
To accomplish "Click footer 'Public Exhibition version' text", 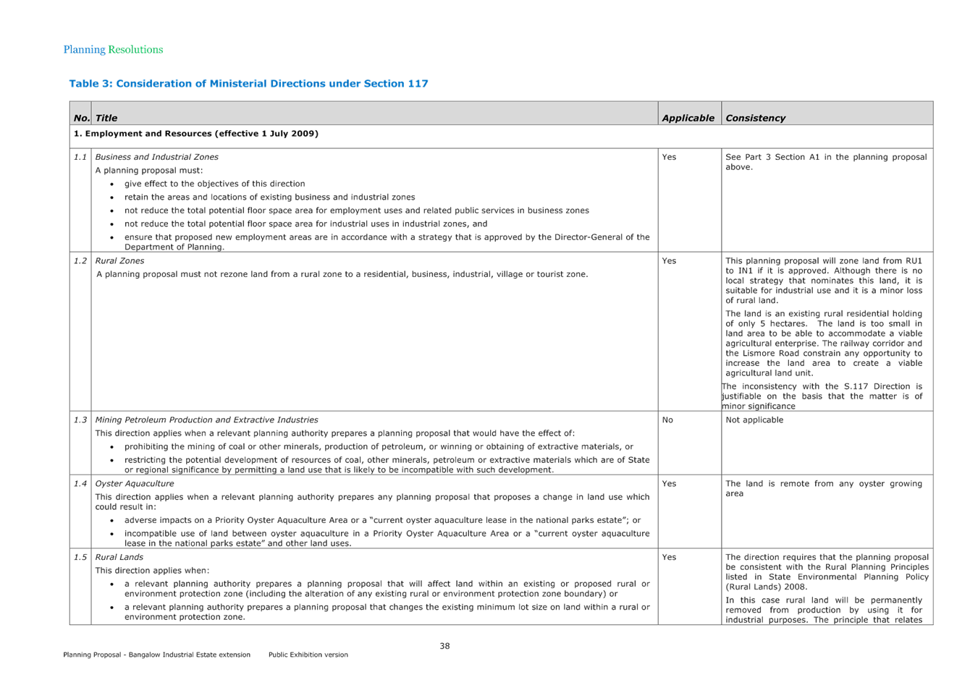I will tap(308, 655).
